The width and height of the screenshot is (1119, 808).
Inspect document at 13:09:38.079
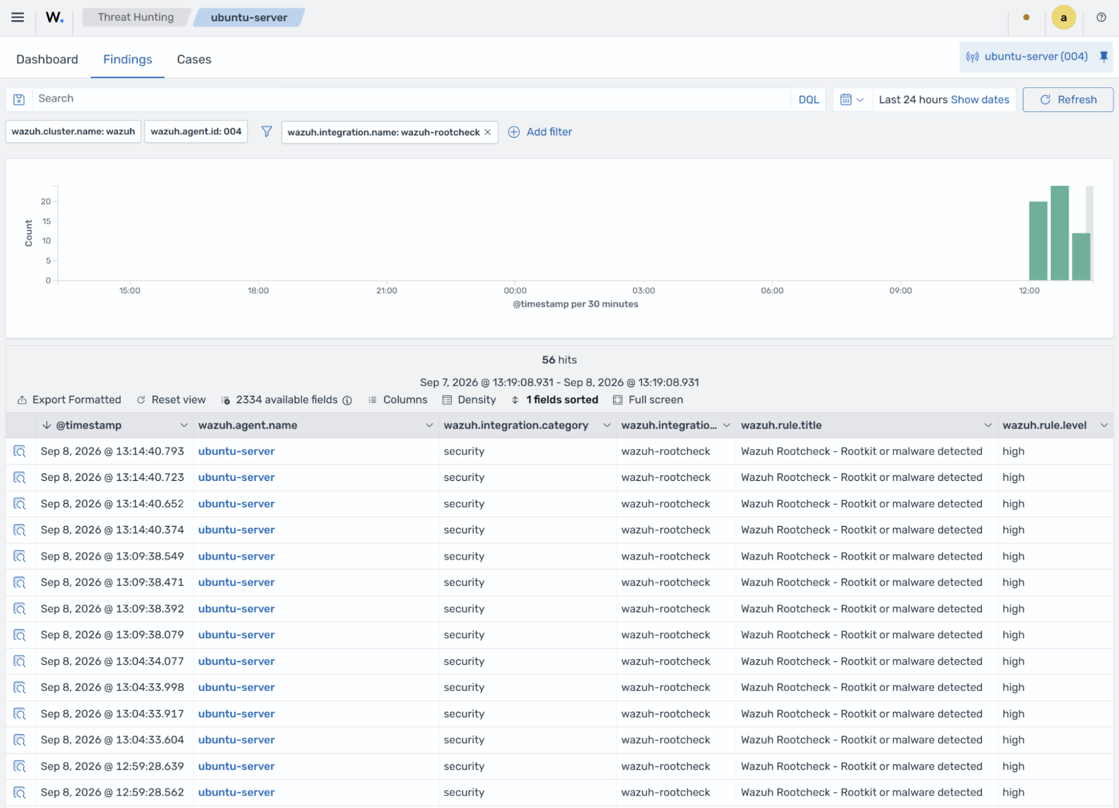pyautogui.click(x=20, y=635)
